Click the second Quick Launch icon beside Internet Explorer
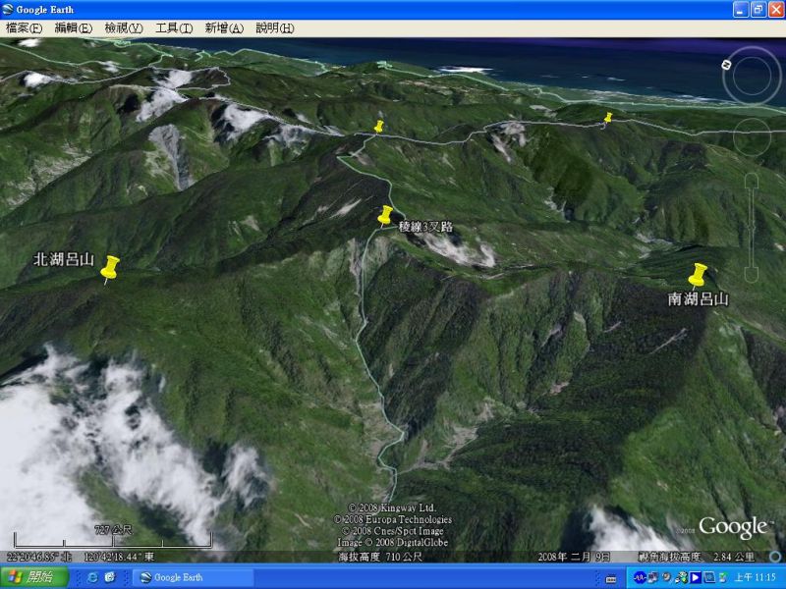786x589 pixels. click(110, 577)
